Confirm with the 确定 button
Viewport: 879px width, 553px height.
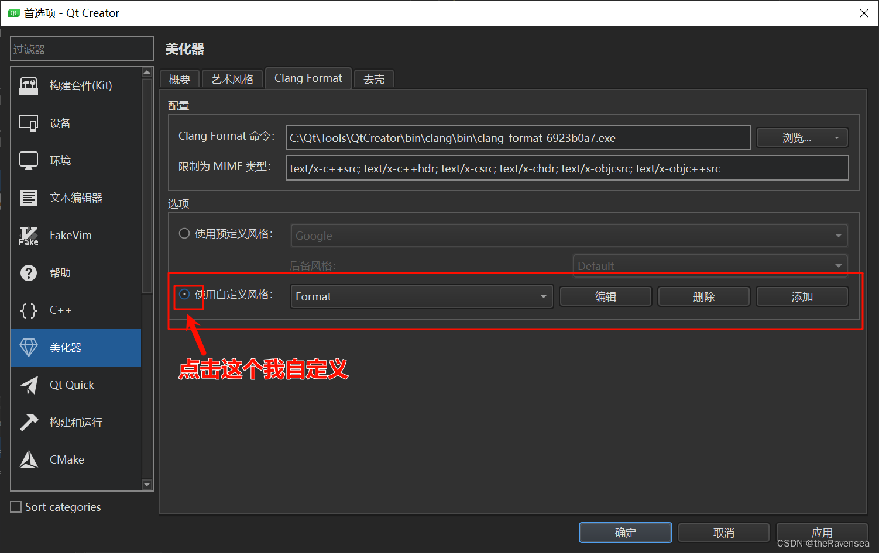(626, 533)
